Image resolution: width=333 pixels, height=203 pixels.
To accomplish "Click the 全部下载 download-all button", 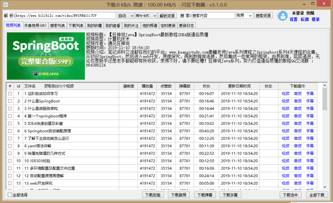I will click(x=317, y=195).
